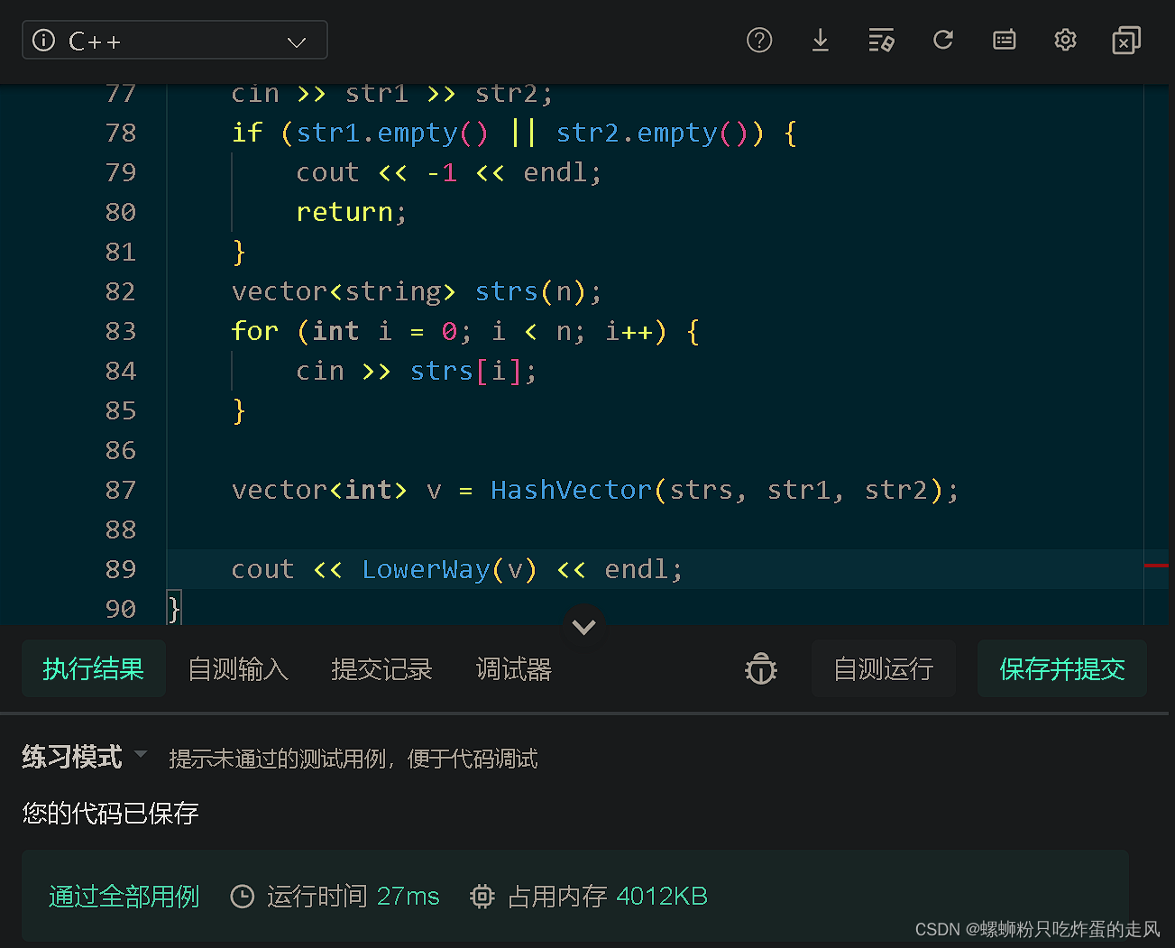Click line number 78 in gutter
This screenshot has height=948, width=1175.
click(x=121, y=133)
